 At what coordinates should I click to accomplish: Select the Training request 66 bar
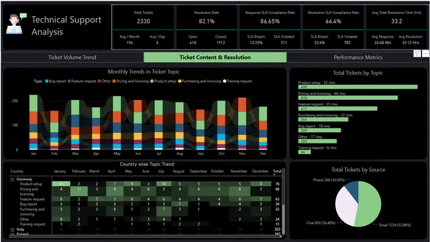click(304, 152)
